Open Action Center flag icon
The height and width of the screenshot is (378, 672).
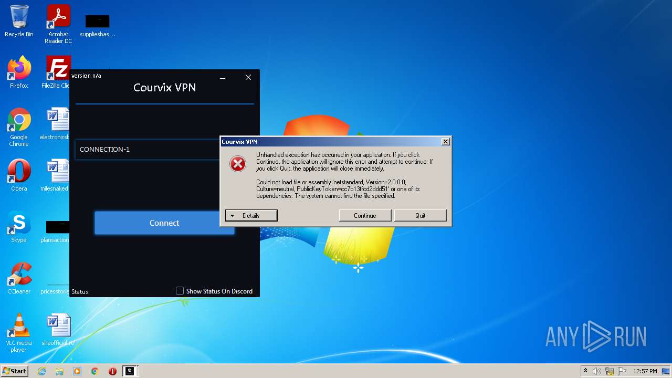click(x=622, y=371)
